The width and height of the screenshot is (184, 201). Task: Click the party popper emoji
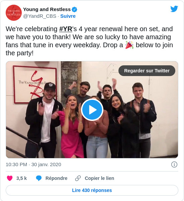click(129, 45)
